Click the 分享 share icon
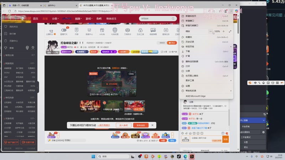This screenshot has width=285, height=160. (x=164, y=52)
